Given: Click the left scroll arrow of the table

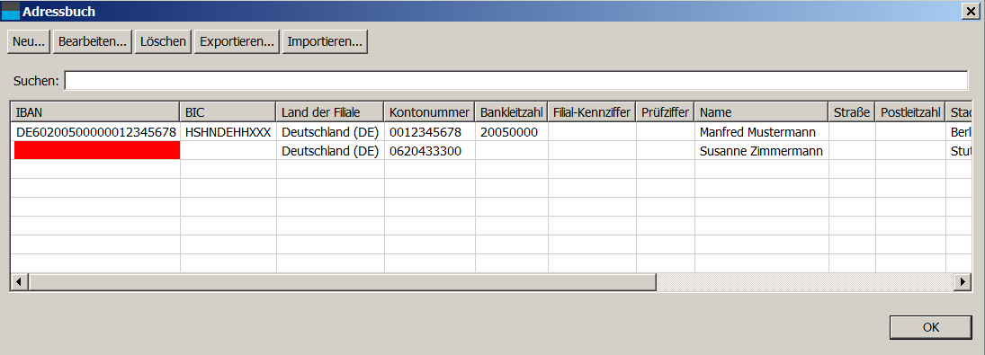Looking at the screenshot, I should (x=20, y=282).
